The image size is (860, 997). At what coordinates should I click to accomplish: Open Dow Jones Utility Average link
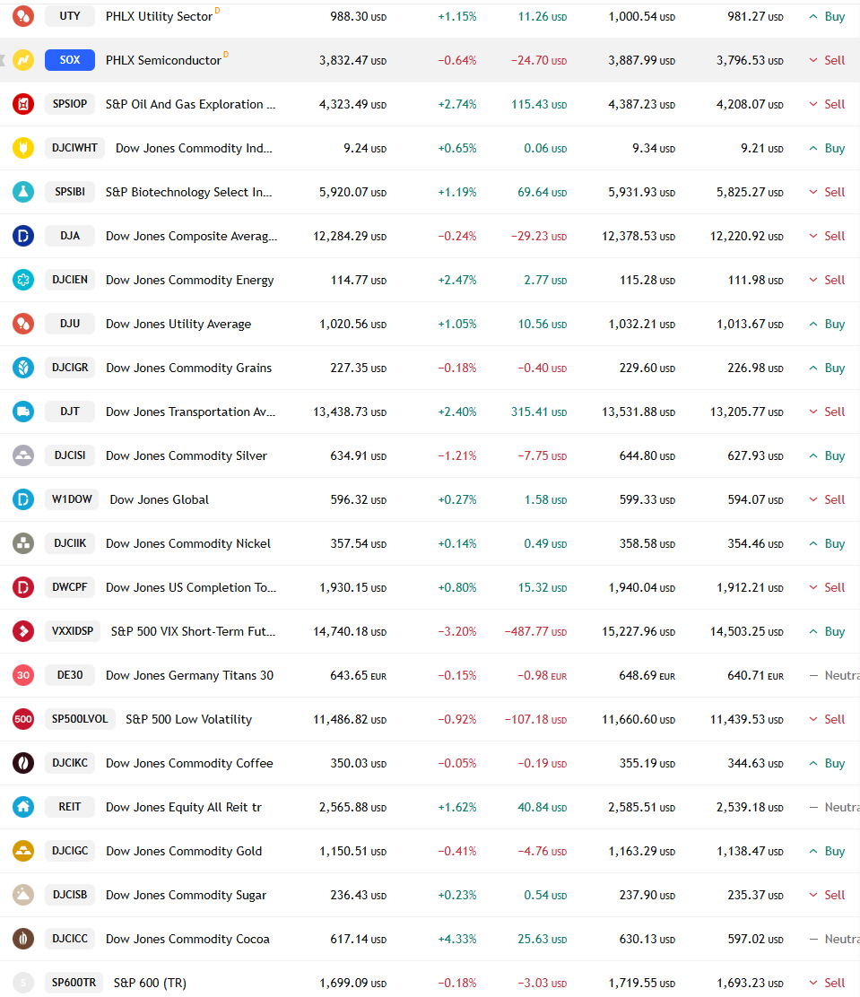coord(178,324)
